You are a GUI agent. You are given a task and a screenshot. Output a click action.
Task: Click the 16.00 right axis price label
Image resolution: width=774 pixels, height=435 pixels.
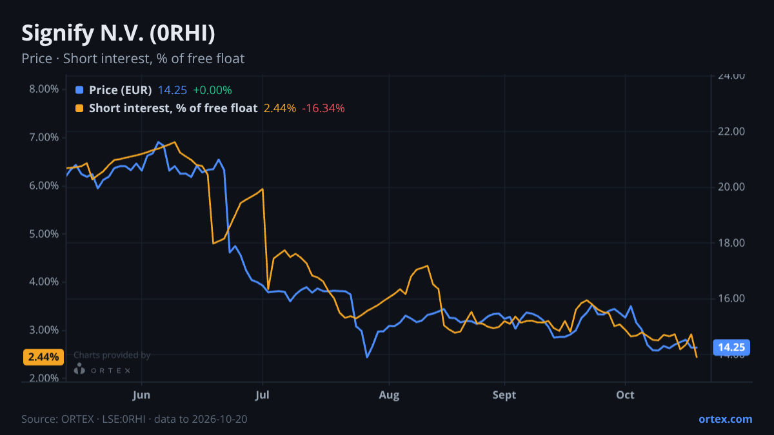tap(731, 298)
